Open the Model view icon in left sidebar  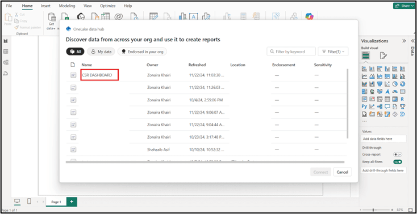[x=6, y=62]
